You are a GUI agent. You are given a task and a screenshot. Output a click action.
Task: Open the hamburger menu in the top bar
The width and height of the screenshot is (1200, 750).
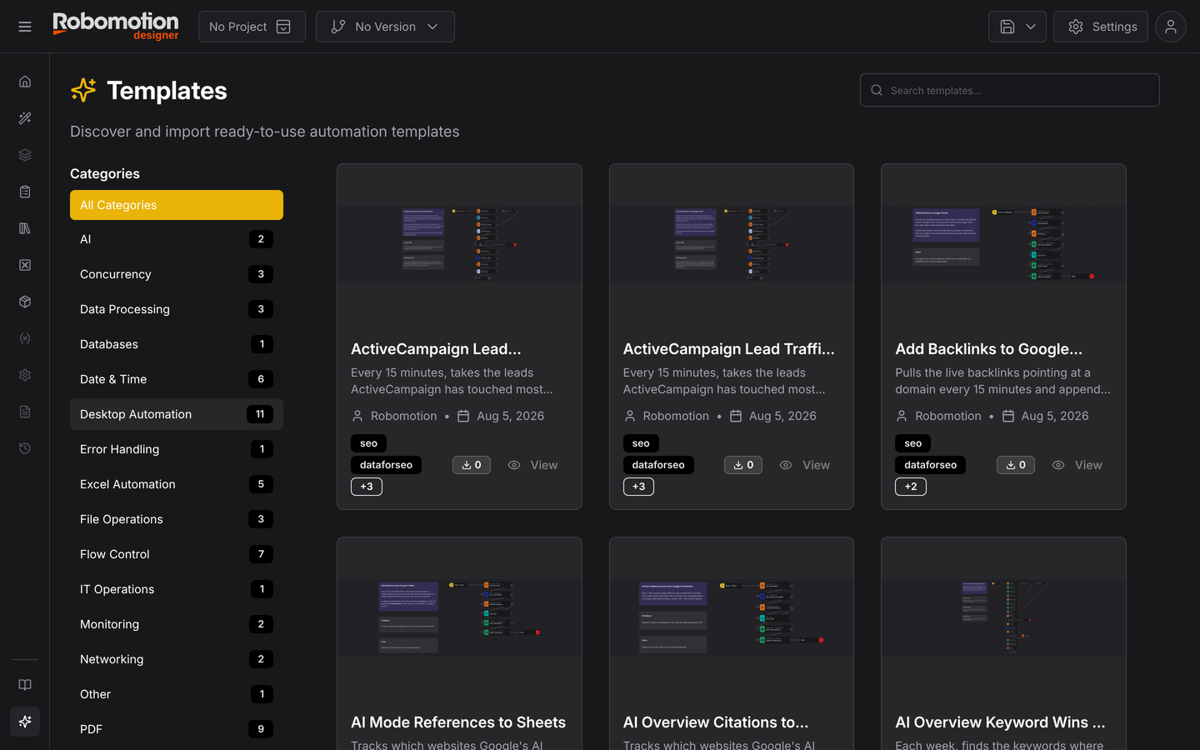(x=25, y=27)
